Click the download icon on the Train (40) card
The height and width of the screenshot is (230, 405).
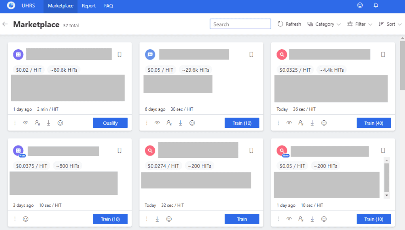pyautogui.click(x=312, y=123)
